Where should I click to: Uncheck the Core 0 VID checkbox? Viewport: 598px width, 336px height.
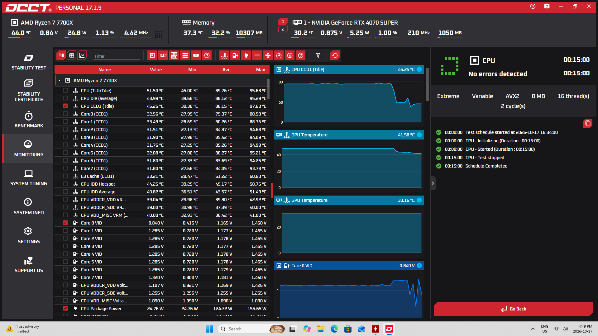pyautogui.click(x=65, y=223)
